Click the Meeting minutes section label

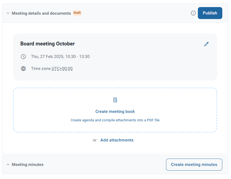tap(27, 165)
